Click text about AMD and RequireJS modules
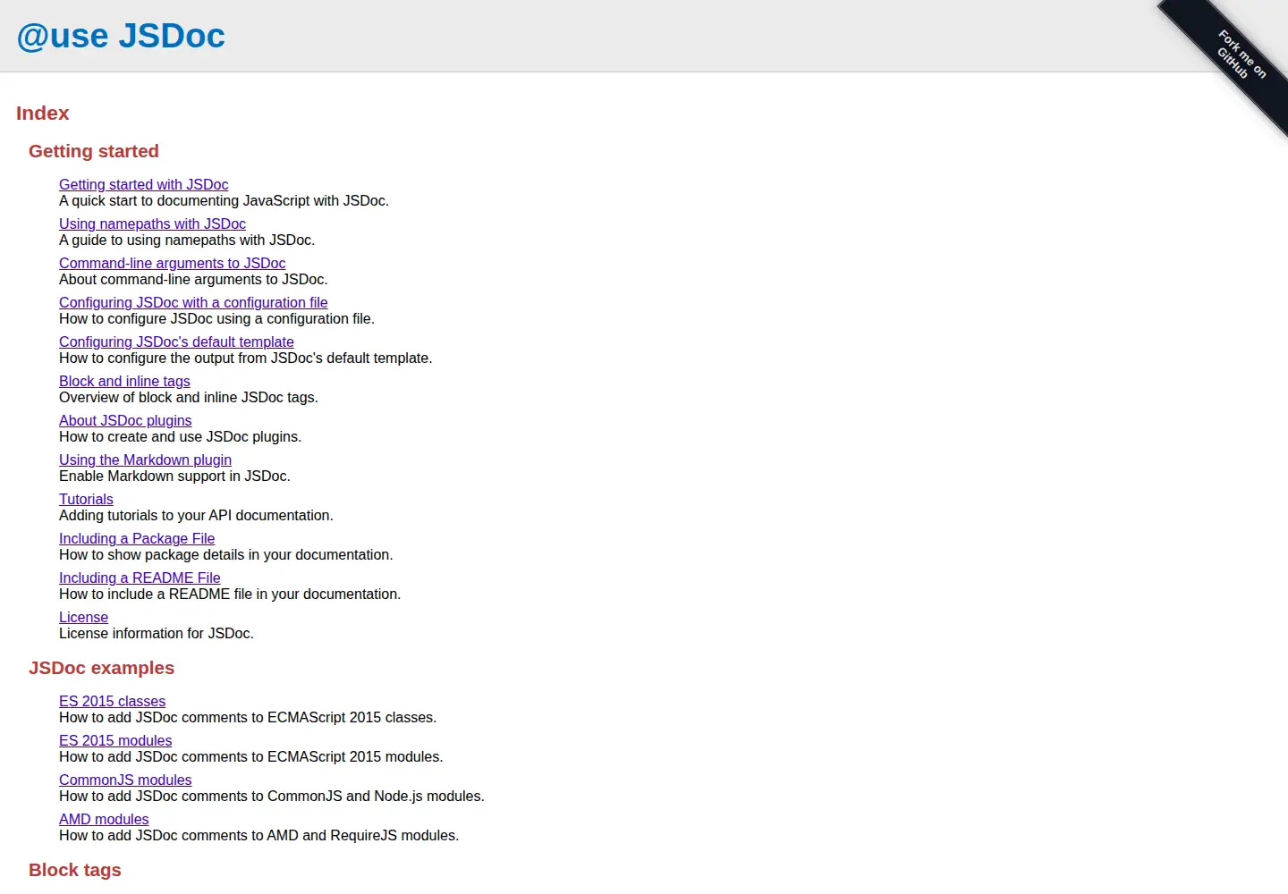Image resolution: width=1288 pixels, height=894 pixels. coord(258,835)
